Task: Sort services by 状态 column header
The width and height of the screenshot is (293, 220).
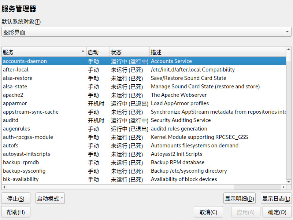Action: pos(129,52)
